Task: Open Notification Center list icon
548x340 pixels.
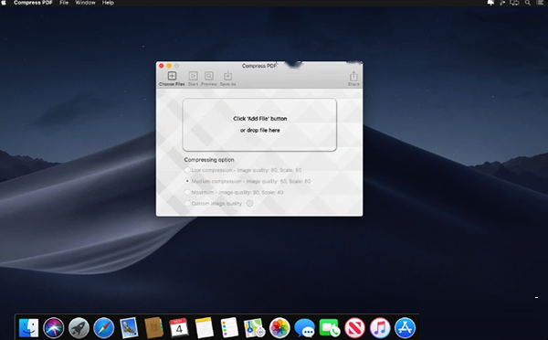Action: [540, 3]
